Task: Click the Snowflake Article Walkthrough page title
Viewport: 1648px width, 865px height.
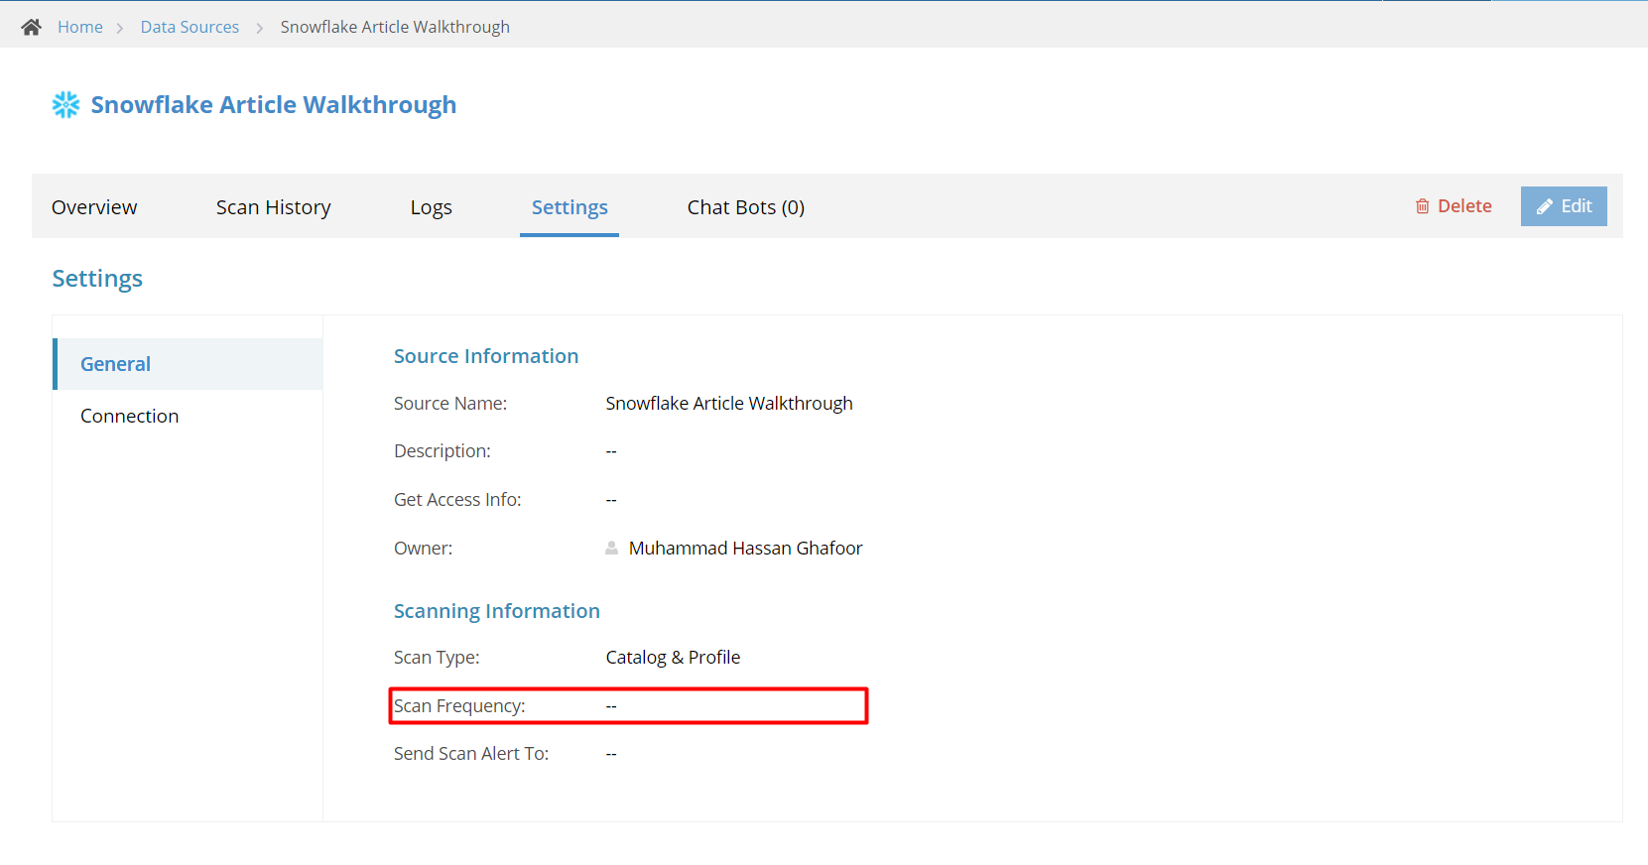Action: tap(274, 104)
